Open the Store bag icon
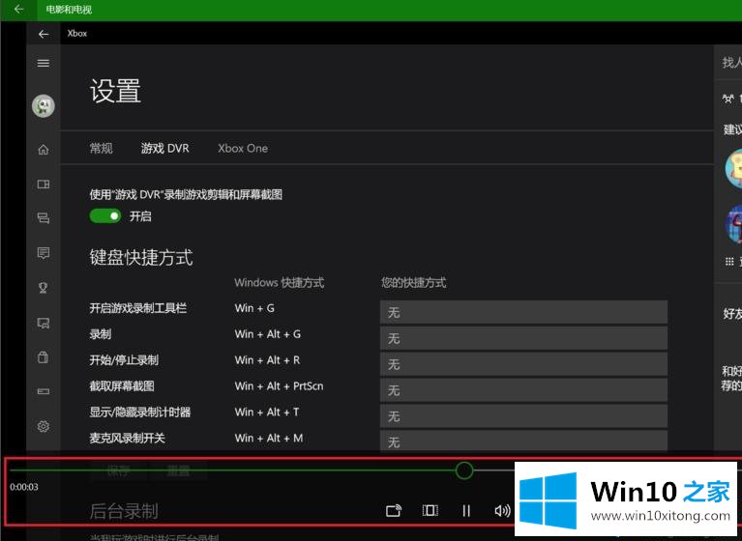The height and width of the screenshot is (541, 742). [x=44, y=357]
